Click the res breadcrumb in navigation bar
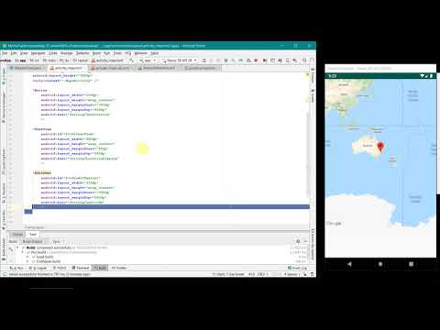 [65, 60]
